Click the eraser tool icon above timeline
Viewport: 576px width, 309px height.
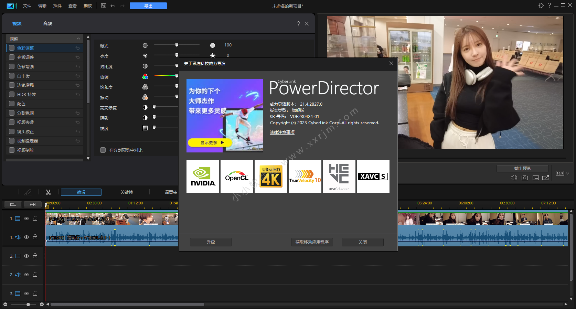click(x=28, y=192)
